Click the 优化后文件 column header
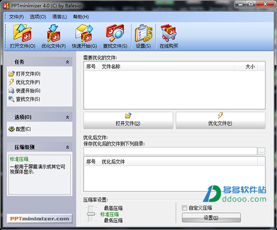277x230 pixels. pyautogui.click(x=178, y=162)
